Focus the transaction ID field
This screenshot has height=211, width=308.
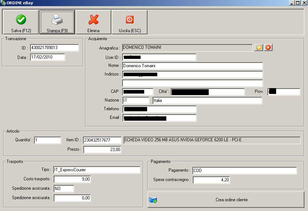pos(54,48)
